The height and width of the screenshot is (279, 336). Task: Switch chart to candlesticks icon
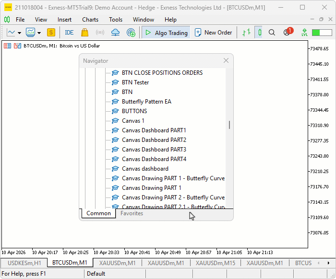coord(260,33)
